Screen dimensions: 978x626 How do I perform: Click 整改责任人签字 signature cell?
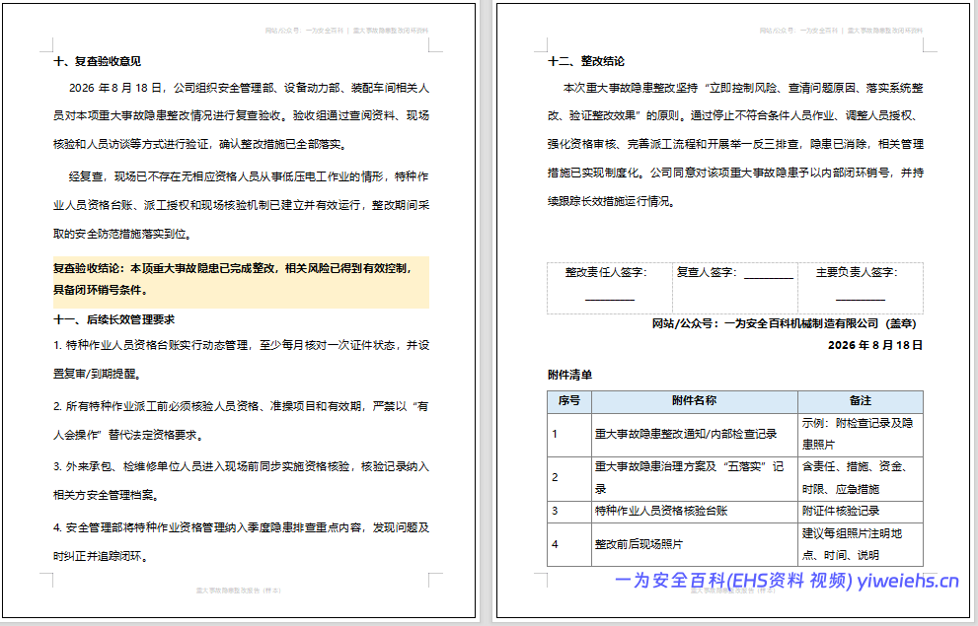(609, 288)
